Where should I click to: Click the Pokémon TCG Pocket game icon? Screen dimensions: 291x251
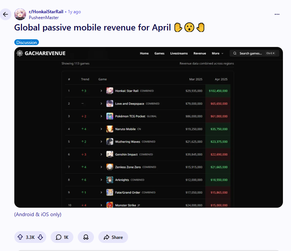tap(110, 116)
